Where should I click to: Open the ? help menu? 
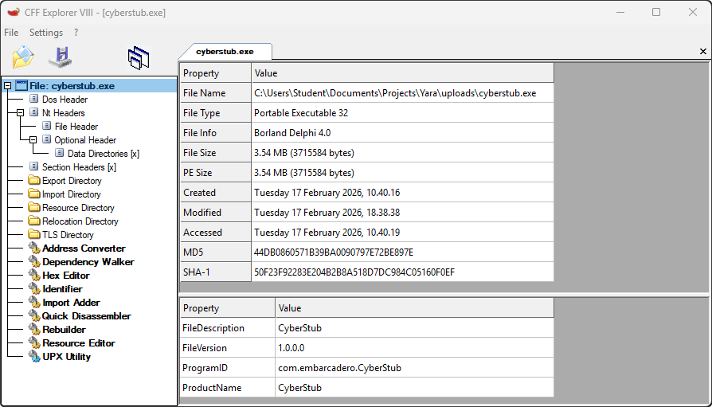(x=76, y=33)
